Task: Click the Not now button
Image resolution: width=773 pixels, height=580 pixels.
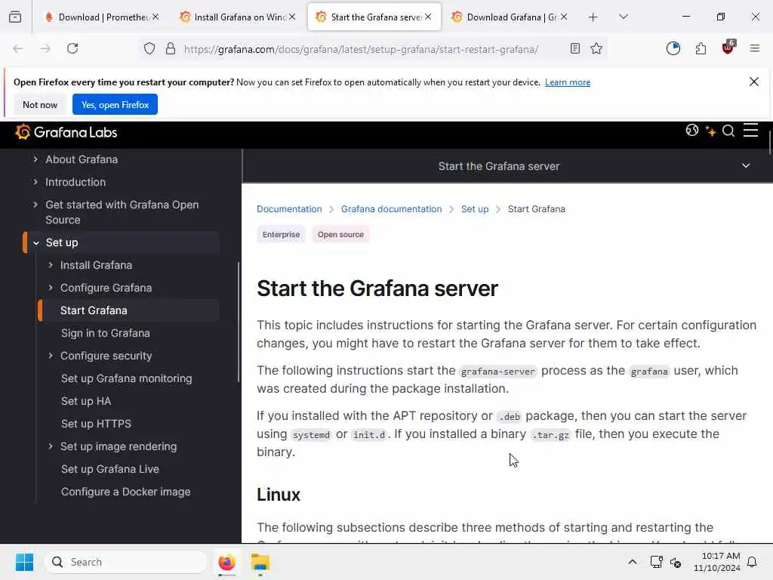Action: pos(40,104)
